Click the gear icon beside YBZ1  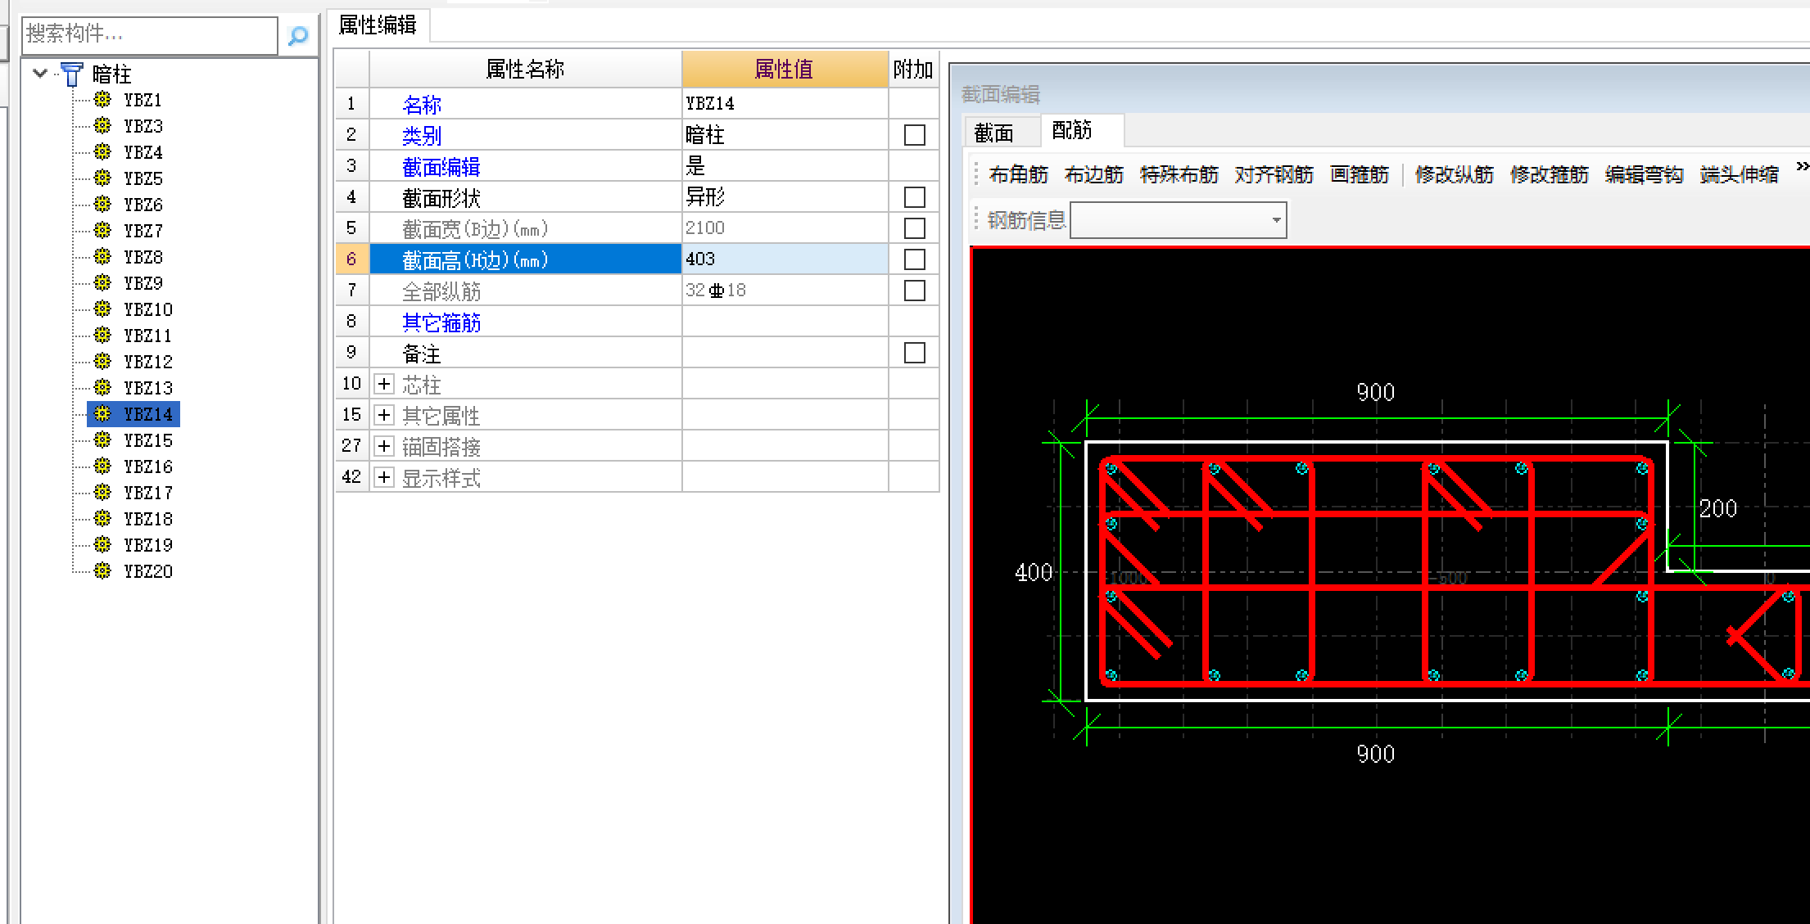(102, 100)
